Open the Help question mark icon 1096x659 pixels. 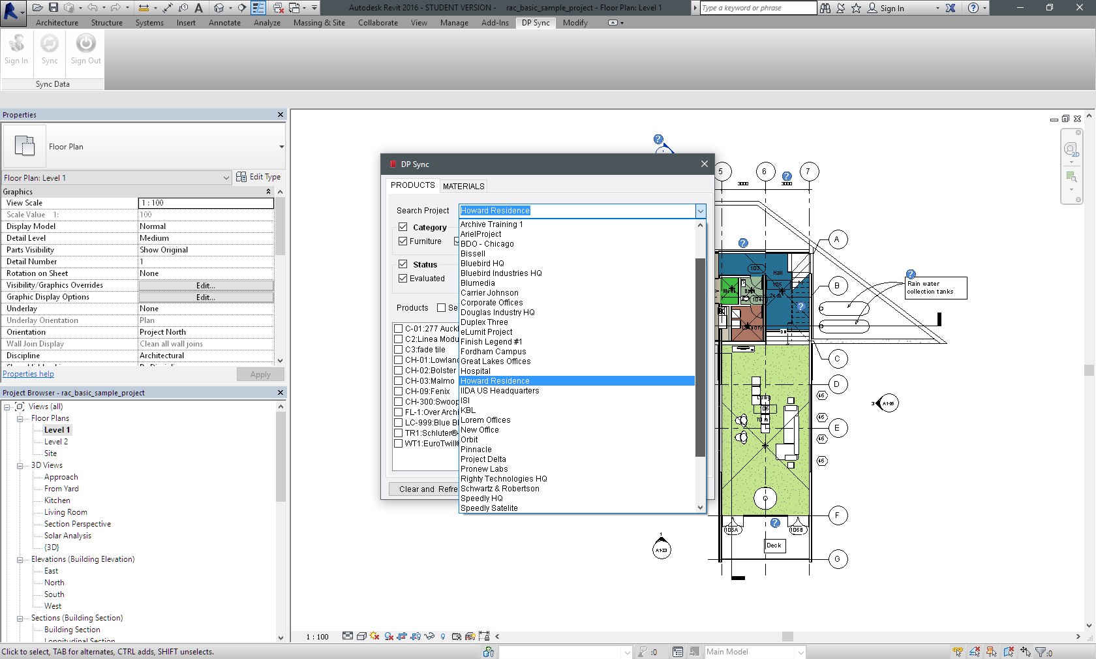click(x=973, y=8)
